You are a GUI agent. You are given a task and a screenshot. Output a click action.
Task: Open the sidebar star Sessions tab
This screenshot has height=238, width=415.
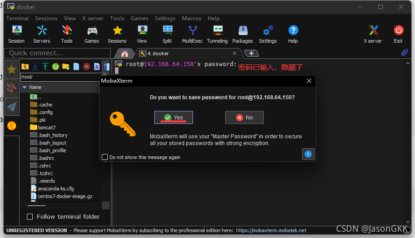point(12,70)
